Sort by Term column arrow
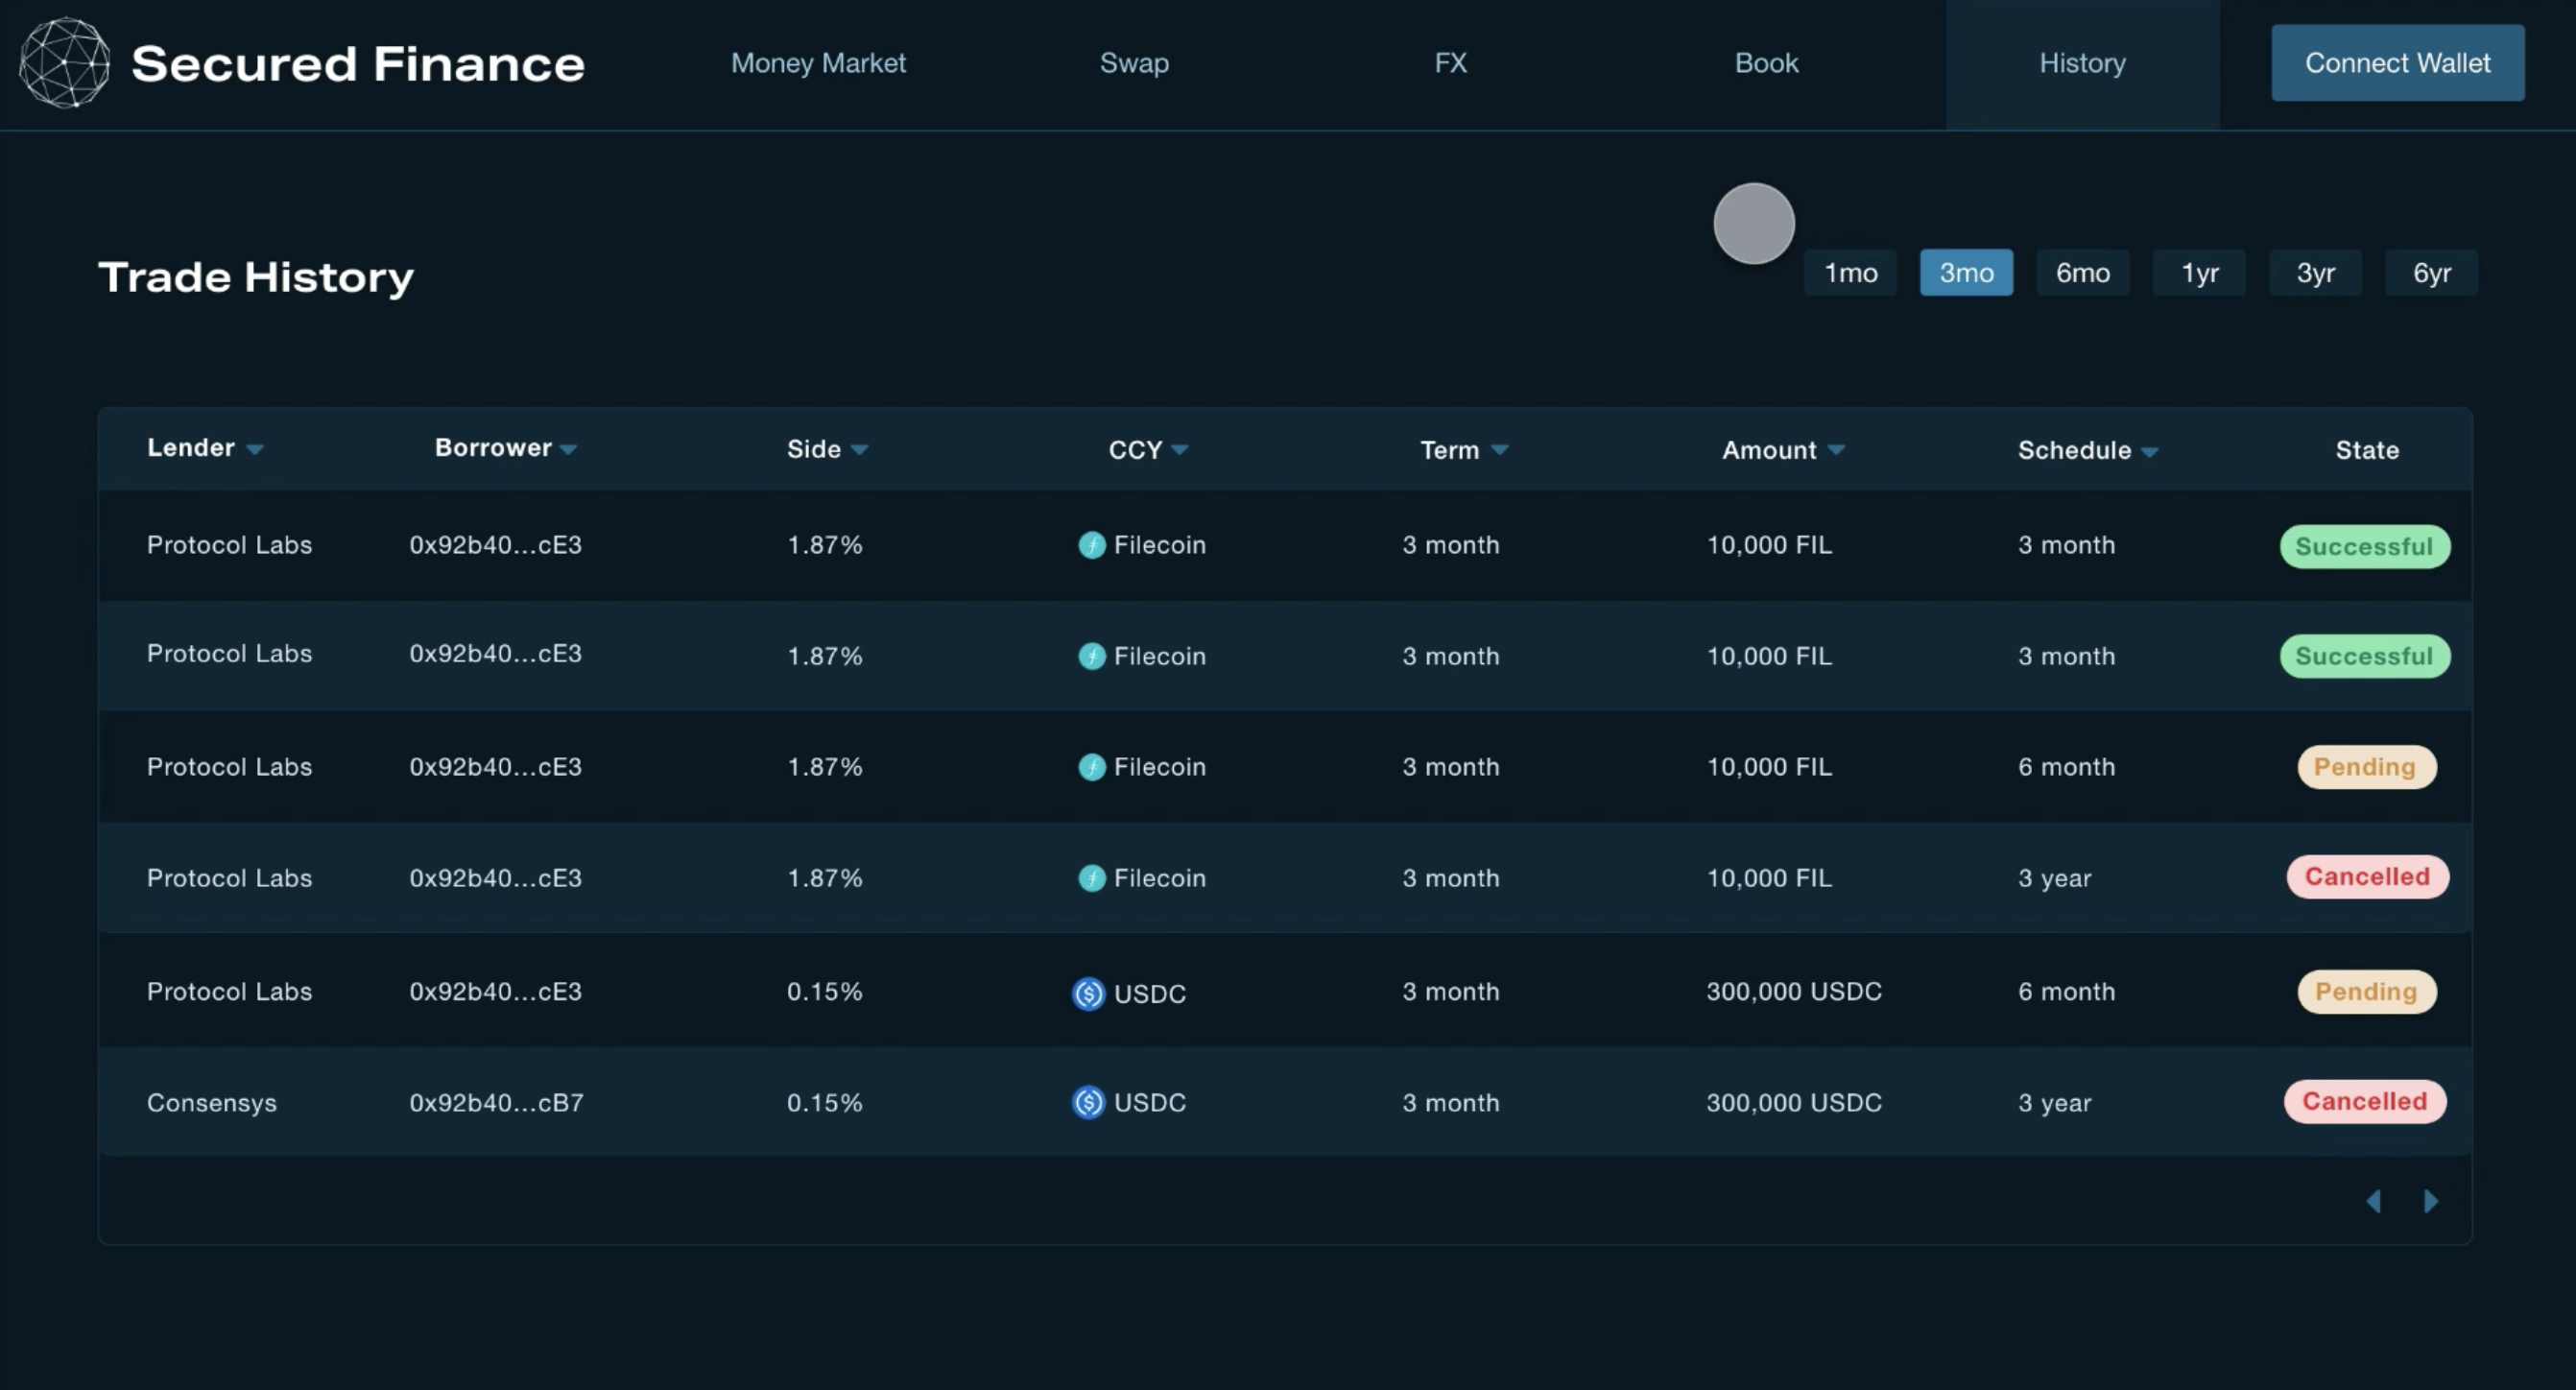 [x=1499, y=450]
